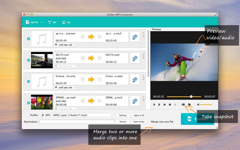The image size is (240, 150).
Task: Remove 00173.mxf with its orange X
Action: point(143,54)
